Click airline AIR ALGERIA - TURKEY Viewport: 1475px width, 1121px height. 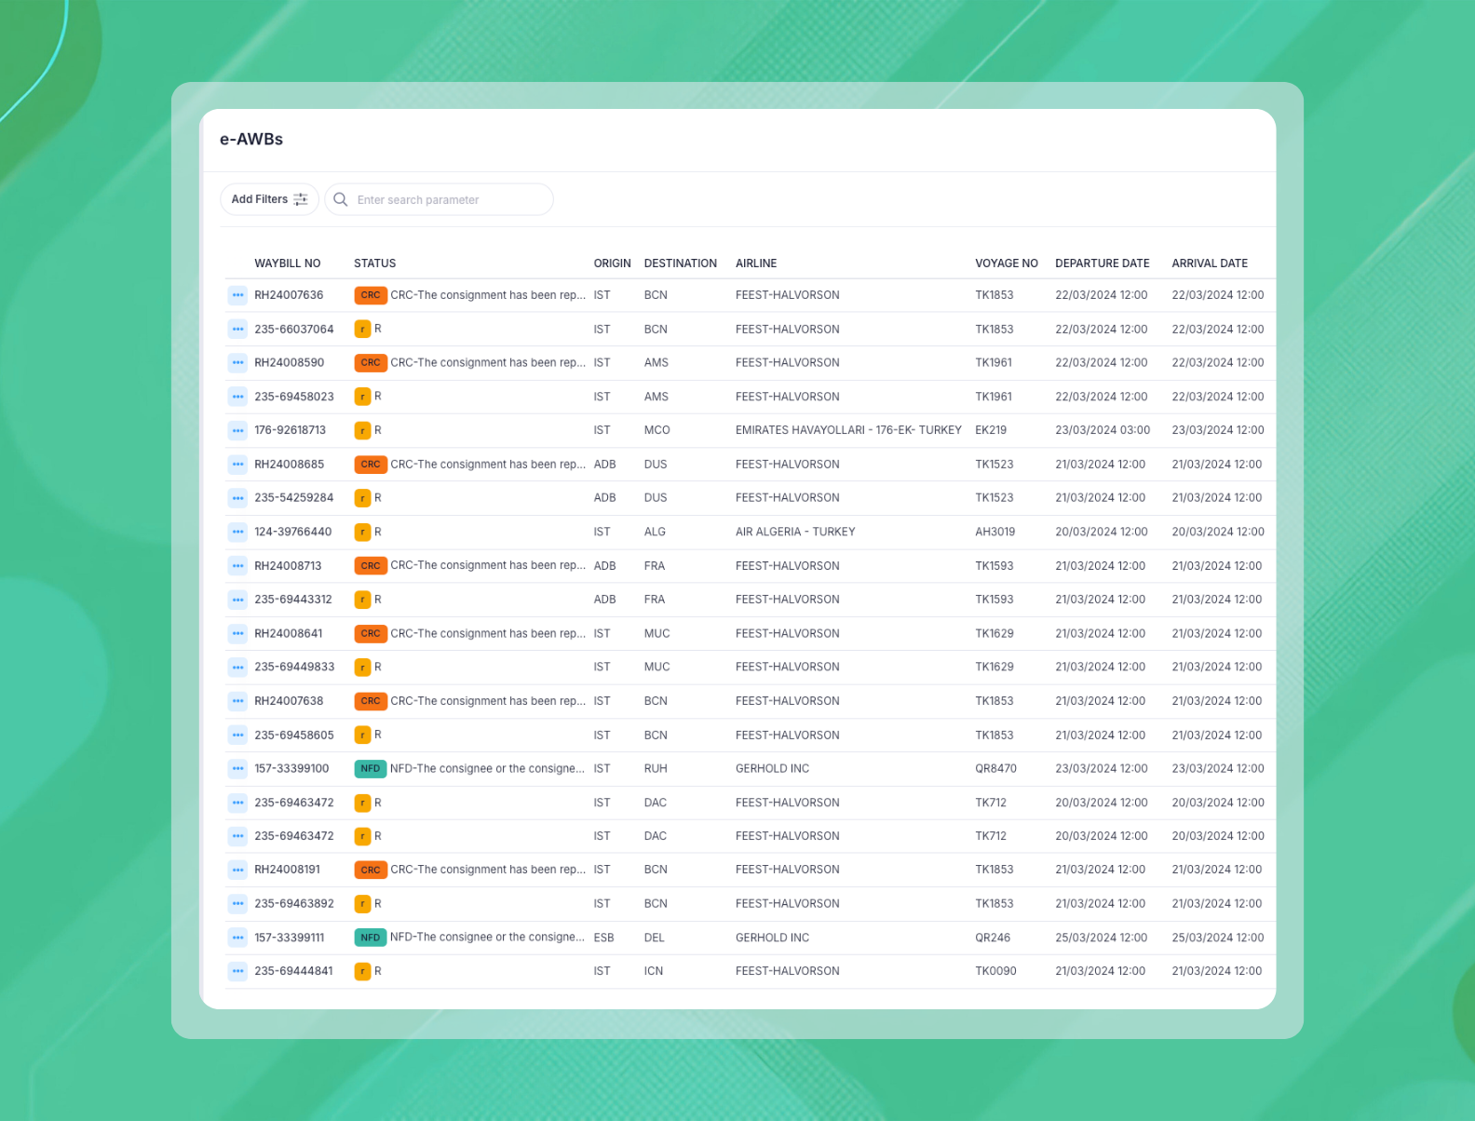[x=795, y=533]
